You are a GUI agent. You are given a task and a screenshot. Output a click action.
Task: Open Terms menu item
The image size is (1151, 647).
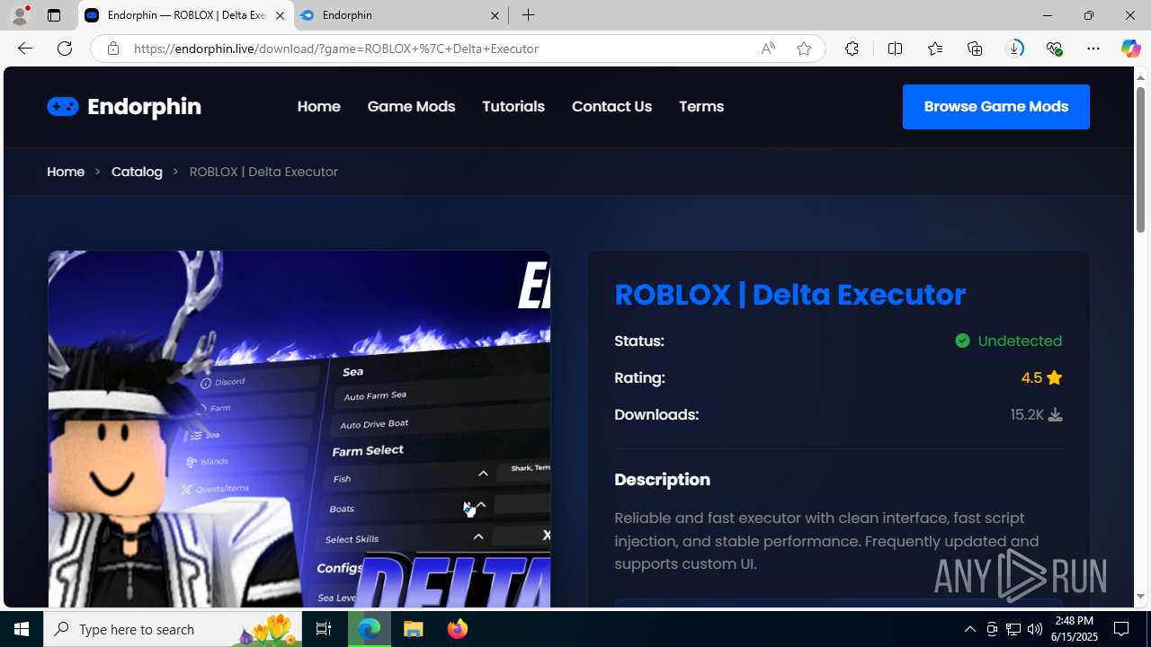pos(701,106)
